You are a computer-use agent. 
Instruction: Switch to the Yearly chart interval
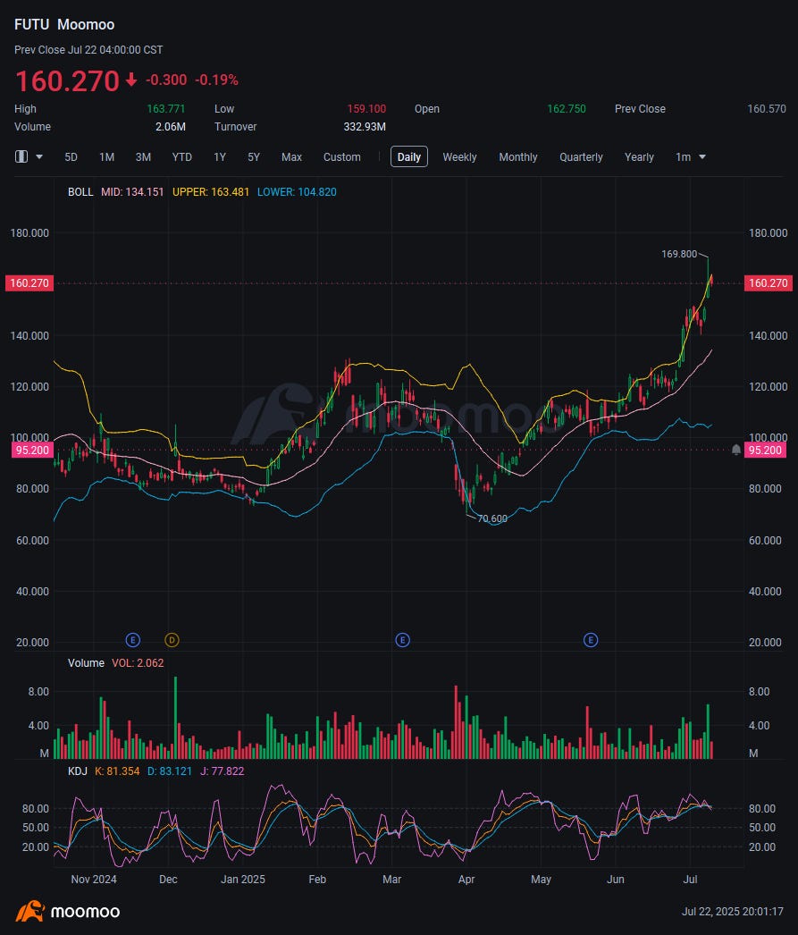639,156
